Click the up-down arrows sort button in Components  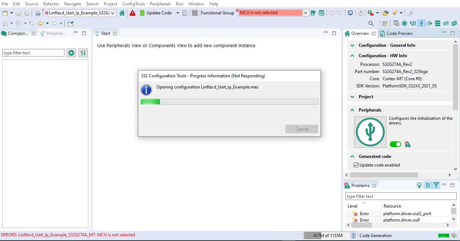pos(83,53)
